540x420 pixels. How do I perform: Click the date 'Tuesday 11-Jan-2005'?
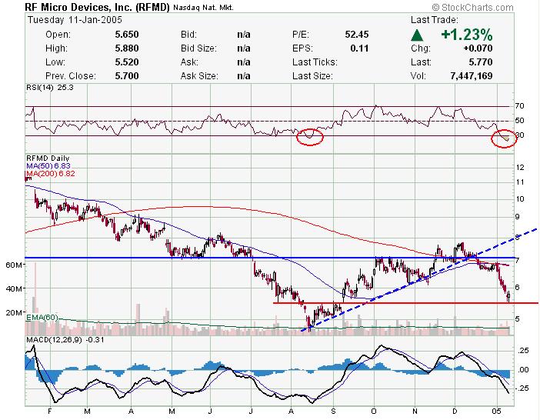click(75, 20)
